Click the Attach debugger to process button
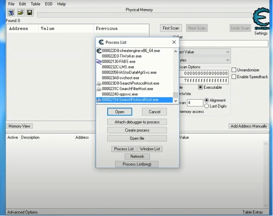The height and width of the screenshot is (216, 273). (137, 122)
